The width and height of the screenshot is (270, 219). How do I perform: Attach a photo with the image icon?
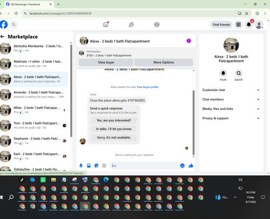pos(89,166)
